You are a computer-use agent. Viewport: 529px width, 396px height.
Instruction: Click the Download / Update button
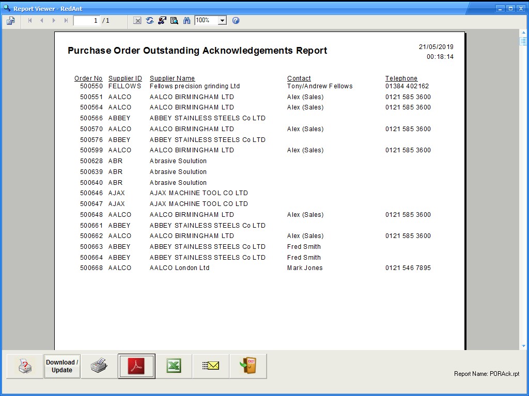point(62,366)
